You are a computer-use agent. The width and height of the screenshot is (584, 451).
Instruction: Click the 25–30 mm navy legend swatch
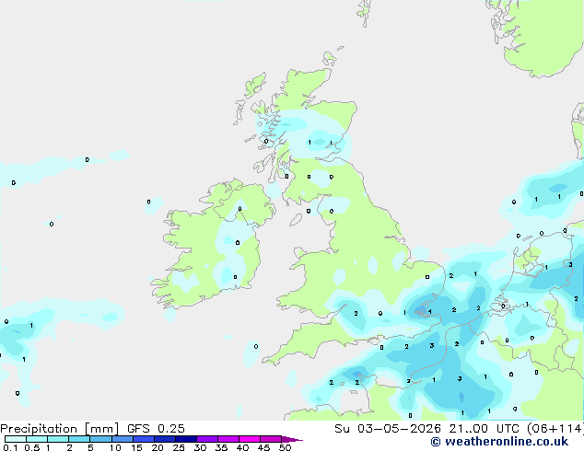tap(186, 439)
